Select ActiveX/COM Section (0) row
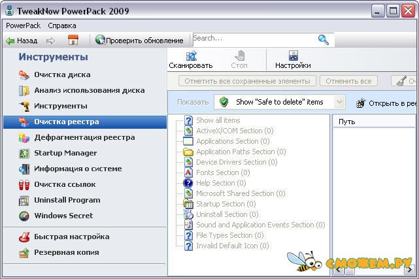Screen dimensions: 419x279 [235, 131]
